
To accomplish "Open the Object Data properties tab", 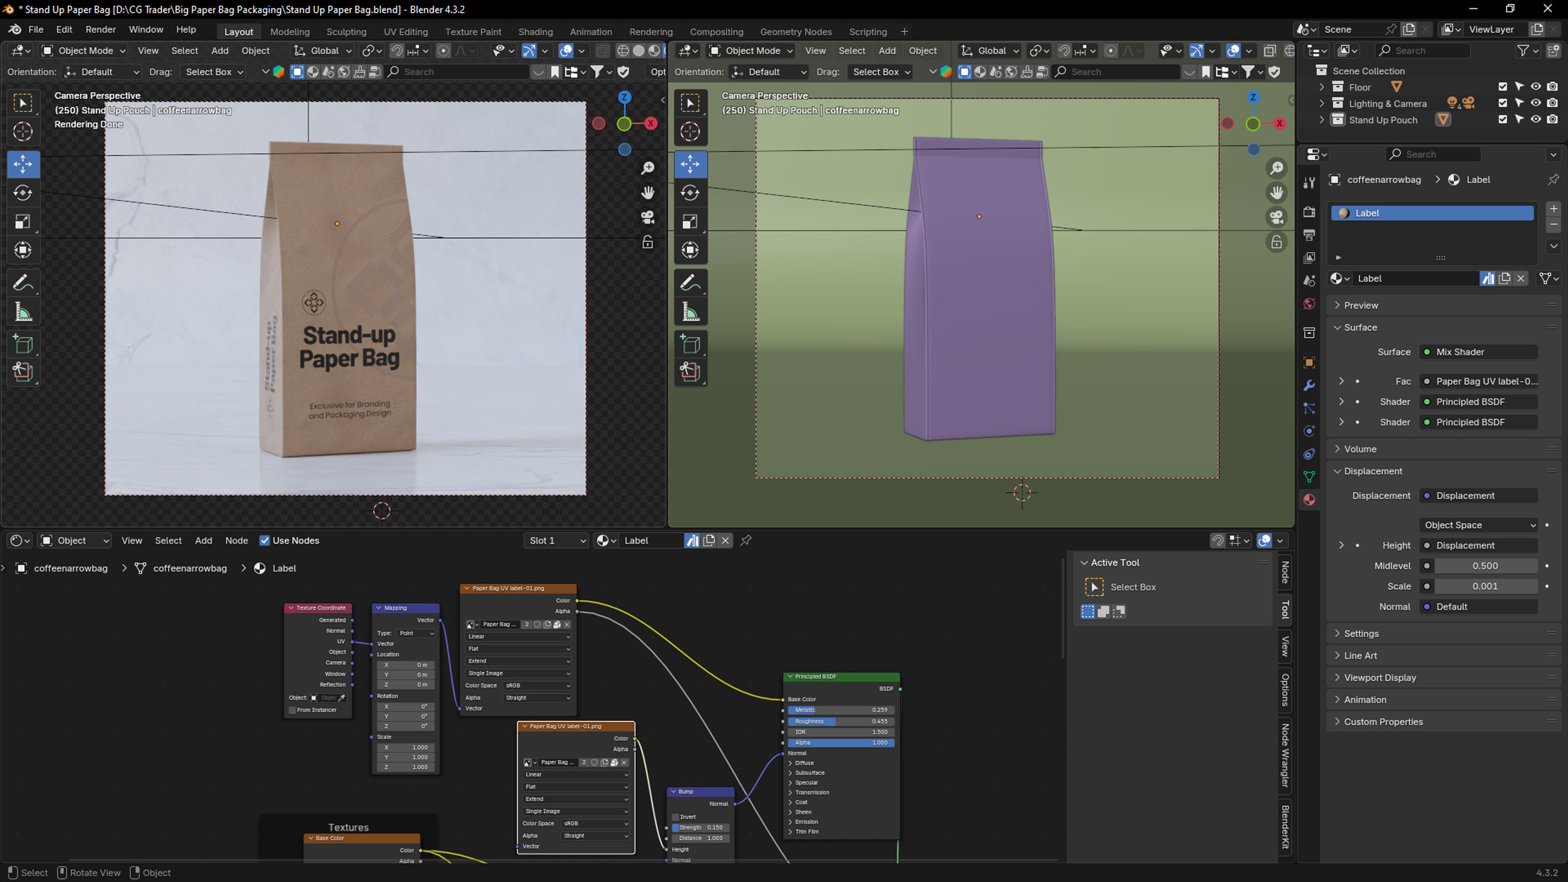I will [x=1309, y=477].
